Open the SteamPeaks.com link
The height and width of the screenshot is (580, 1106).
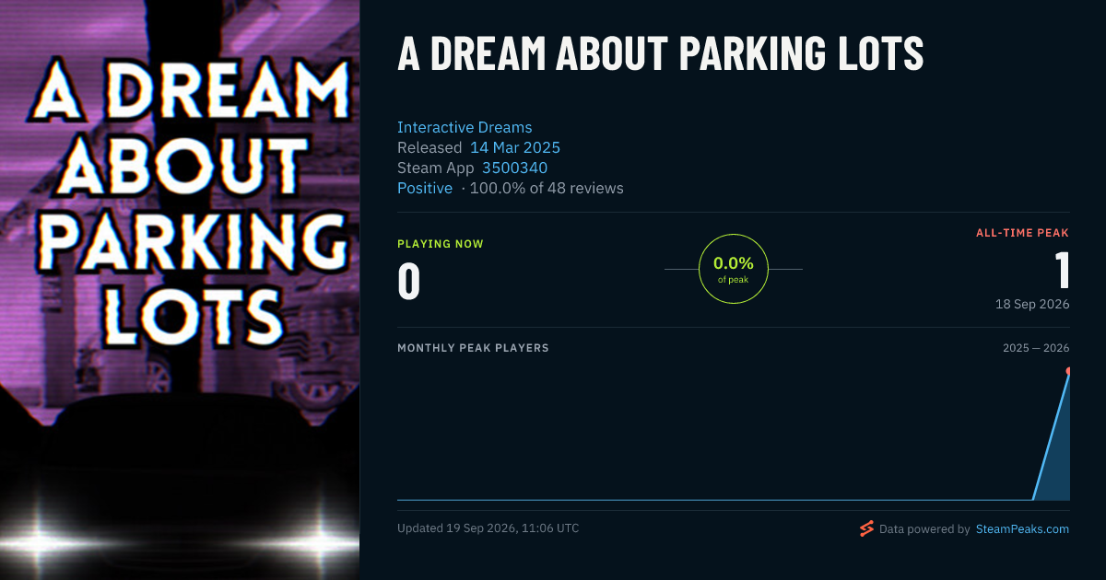tap(1022, 529)
